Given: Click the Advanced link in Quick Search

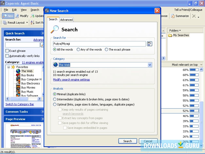Looking at the screenshot, I should coord(38,40).
